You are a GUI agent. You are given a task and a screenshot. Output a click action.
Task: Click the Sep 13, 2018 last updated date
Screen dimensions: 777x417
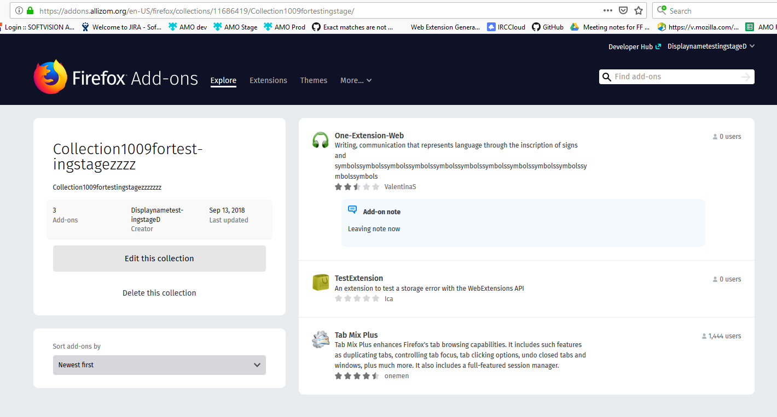(x=227, y=210)
